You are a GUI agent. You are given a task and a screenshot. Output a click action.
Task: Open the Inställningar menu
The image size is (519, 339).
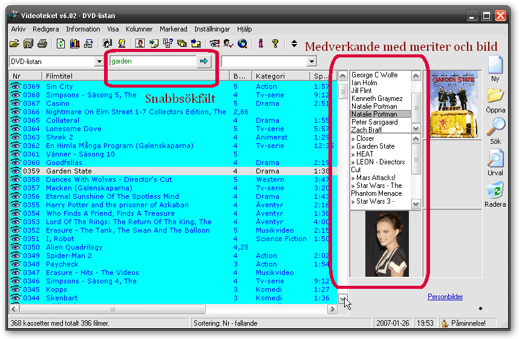coord(212,29)
